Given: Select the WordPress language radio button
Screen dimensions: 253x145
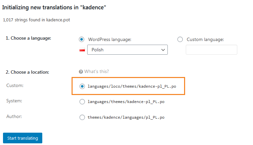Looking at the screenshot, I should tap(82, 40).
